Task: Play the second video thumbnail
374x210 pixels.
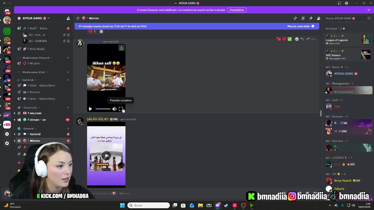Action: pyautogui.click(x=106, y=155)
